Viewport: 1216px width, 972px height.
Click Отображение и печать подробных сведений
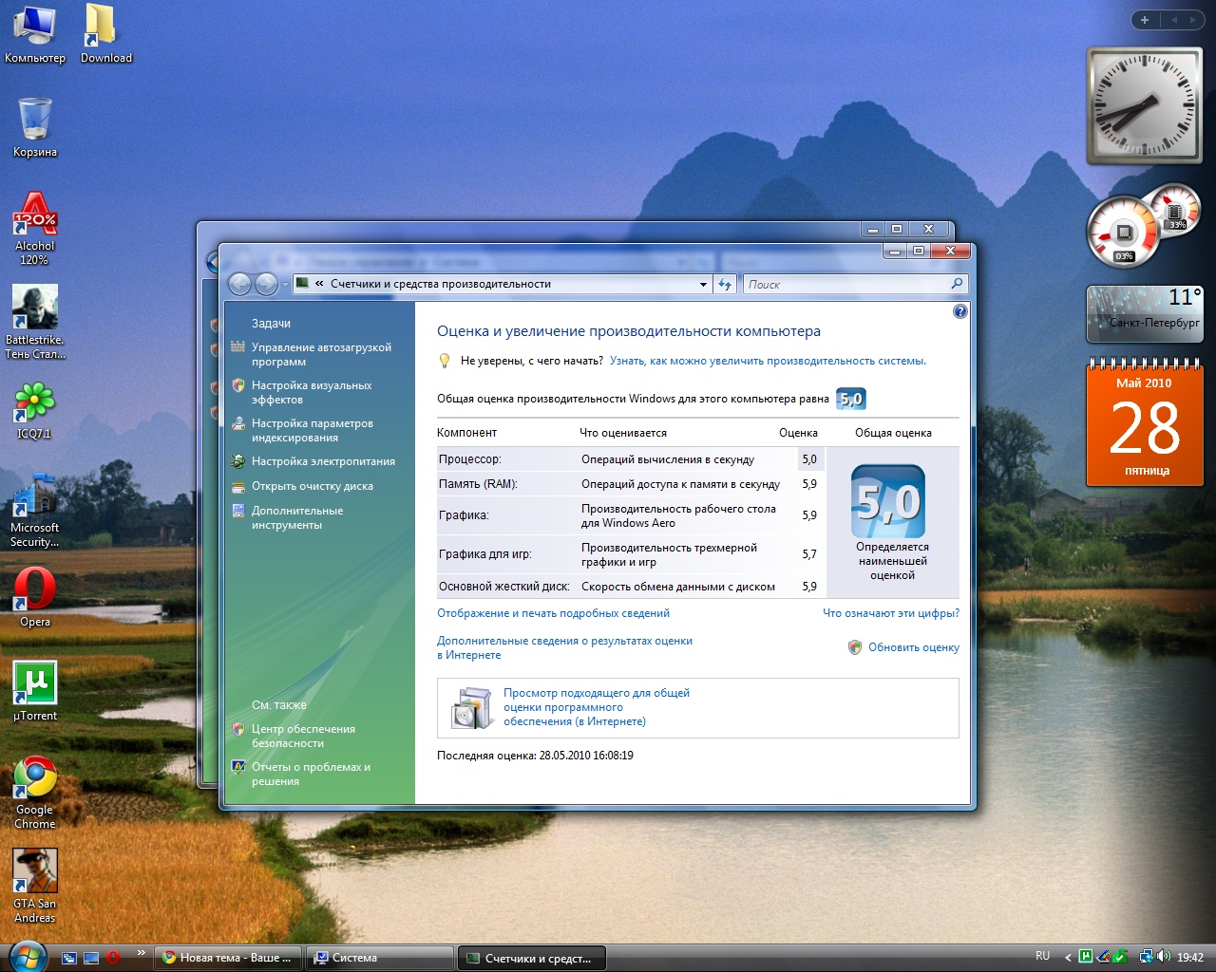click(x=553, y=613)
